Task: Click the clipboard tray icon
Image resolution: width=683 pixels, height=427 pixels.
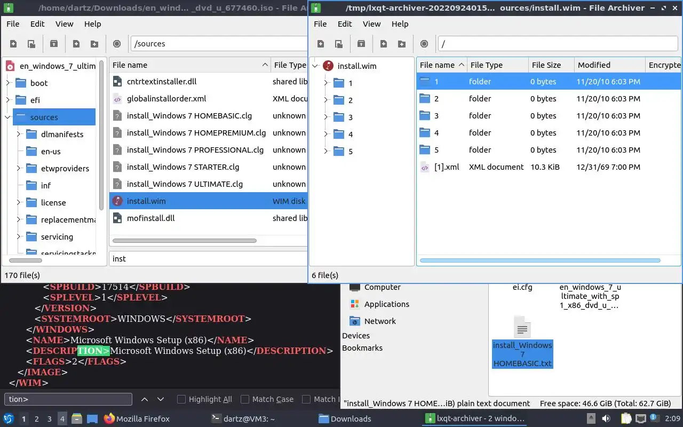Action: pos(626,418)
